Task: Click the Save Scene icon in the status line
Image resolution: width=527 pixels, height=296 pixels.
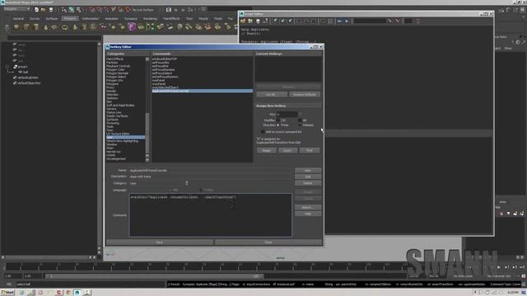Action: click(51, 10)
